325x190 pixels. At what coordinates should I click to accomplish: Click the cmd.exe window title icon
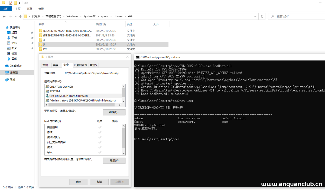coord(138,57)
